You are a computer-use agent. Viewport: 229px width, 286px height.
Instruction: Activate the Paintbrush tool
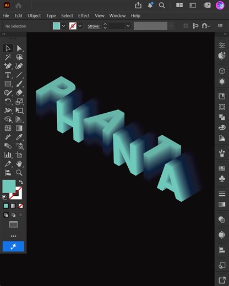(x=19, y=84)
